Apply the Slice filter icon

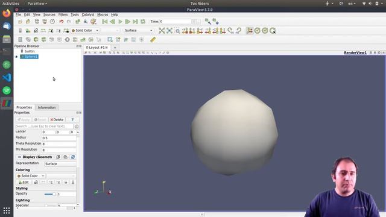[44, 40]
